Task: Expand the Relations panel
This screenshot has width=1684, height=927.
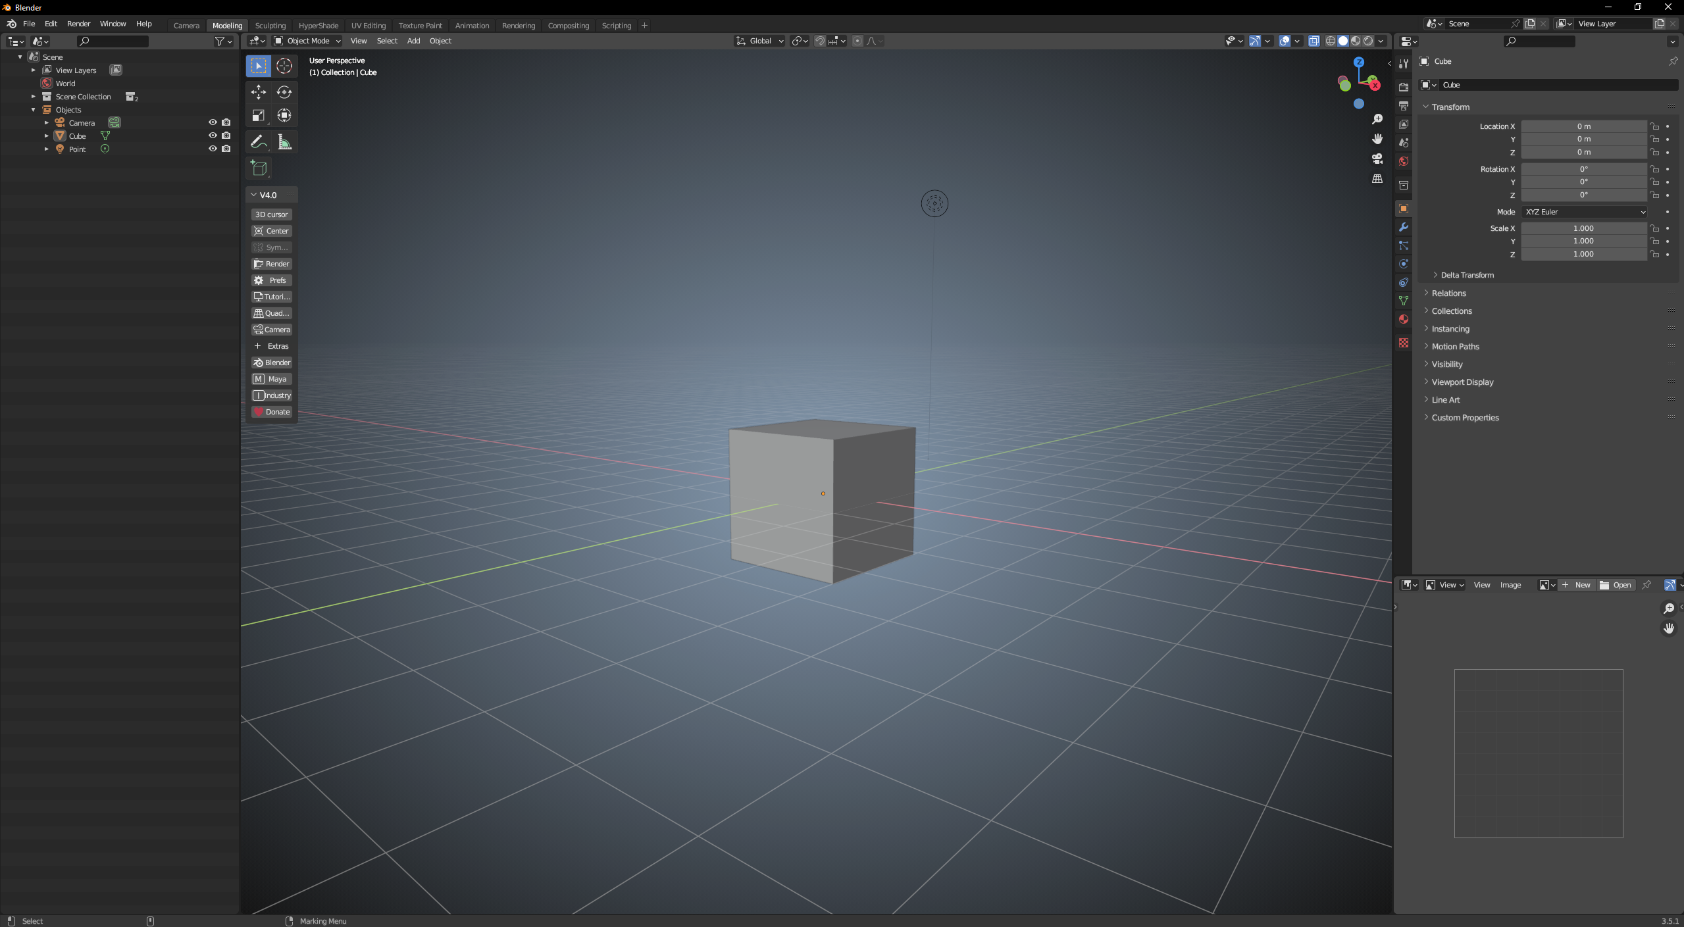Action: 1448,293
